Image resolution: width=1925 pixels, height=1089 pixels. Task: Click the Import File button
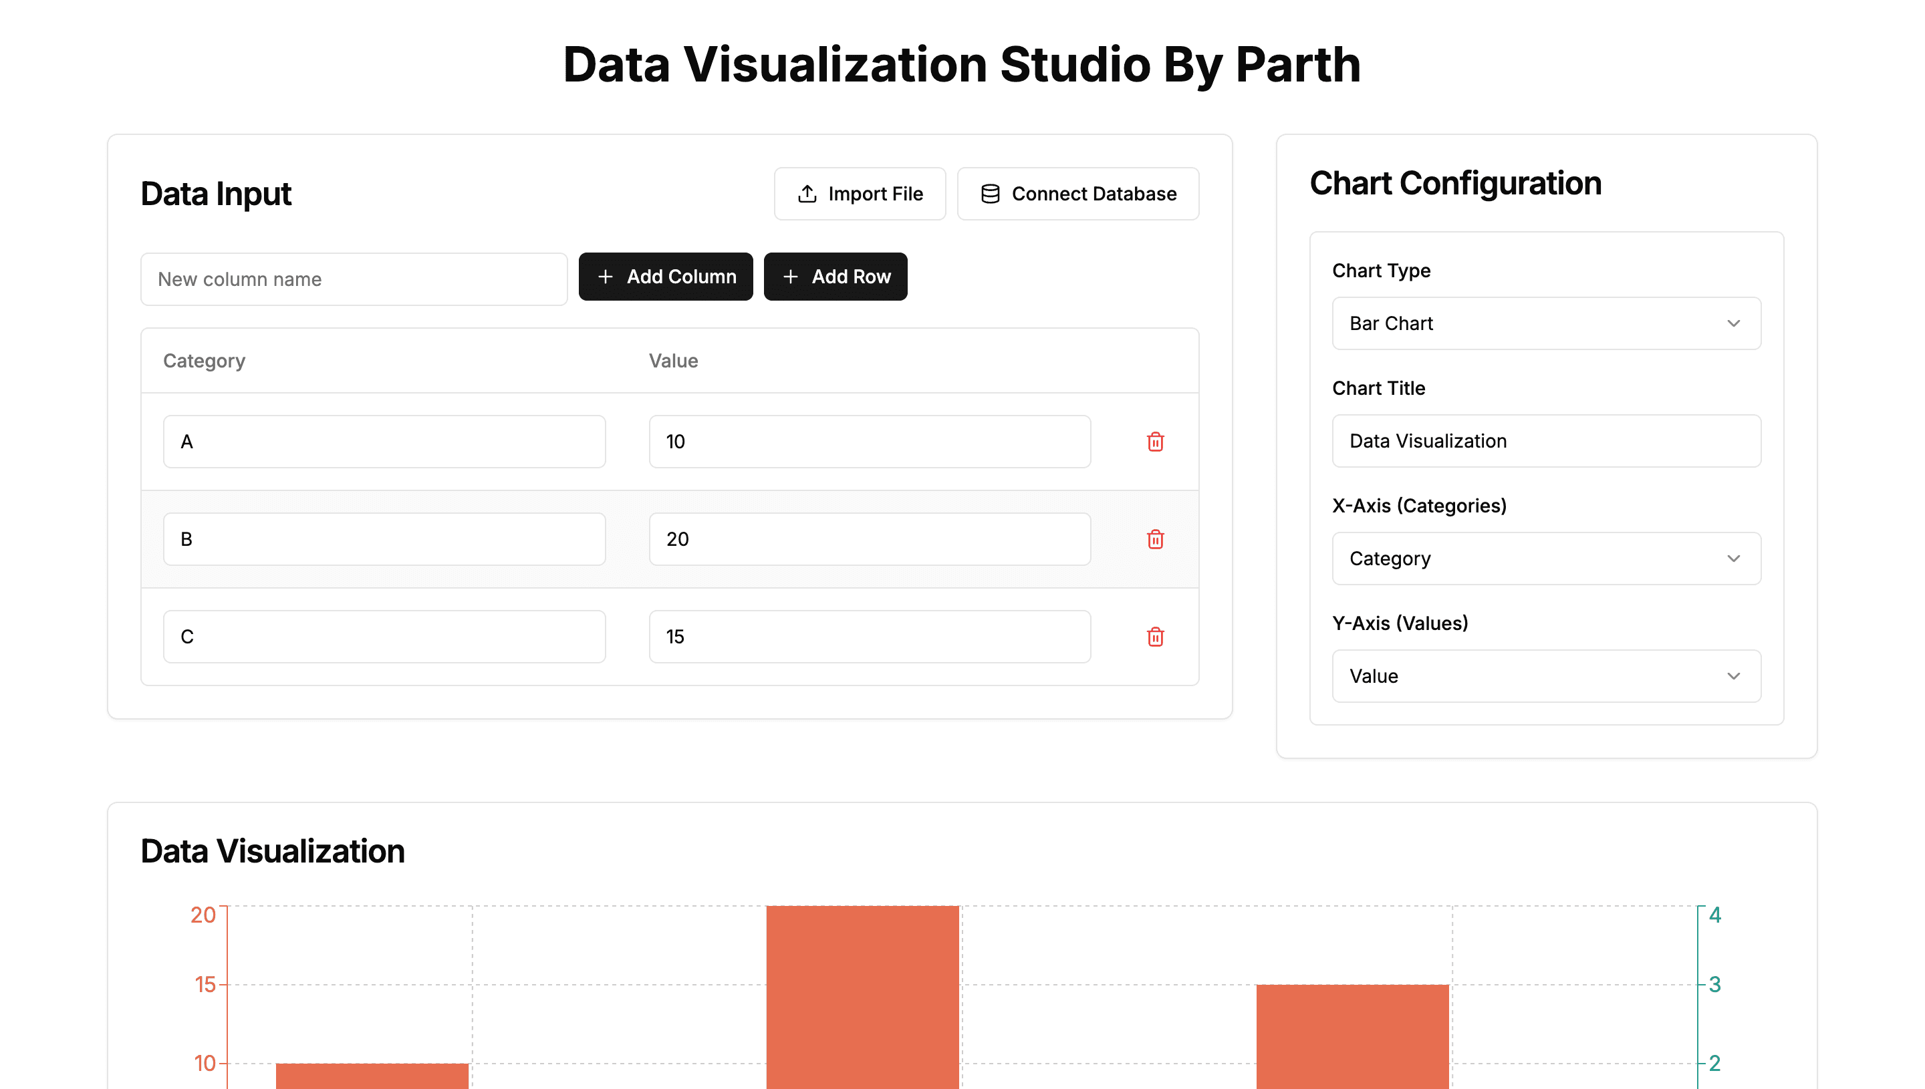[860, 193]
